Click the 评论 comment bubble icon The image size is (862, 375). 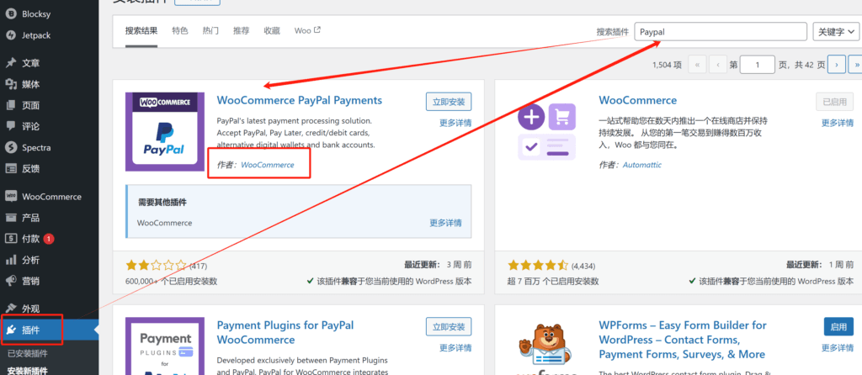10,126
